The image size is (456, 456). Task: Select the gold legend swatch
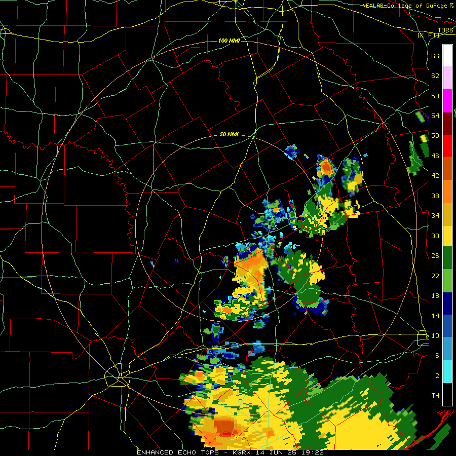pos(447,215)
